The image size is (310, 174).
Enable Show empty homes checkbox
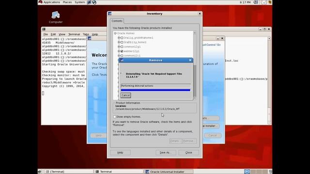click(115, 117)
